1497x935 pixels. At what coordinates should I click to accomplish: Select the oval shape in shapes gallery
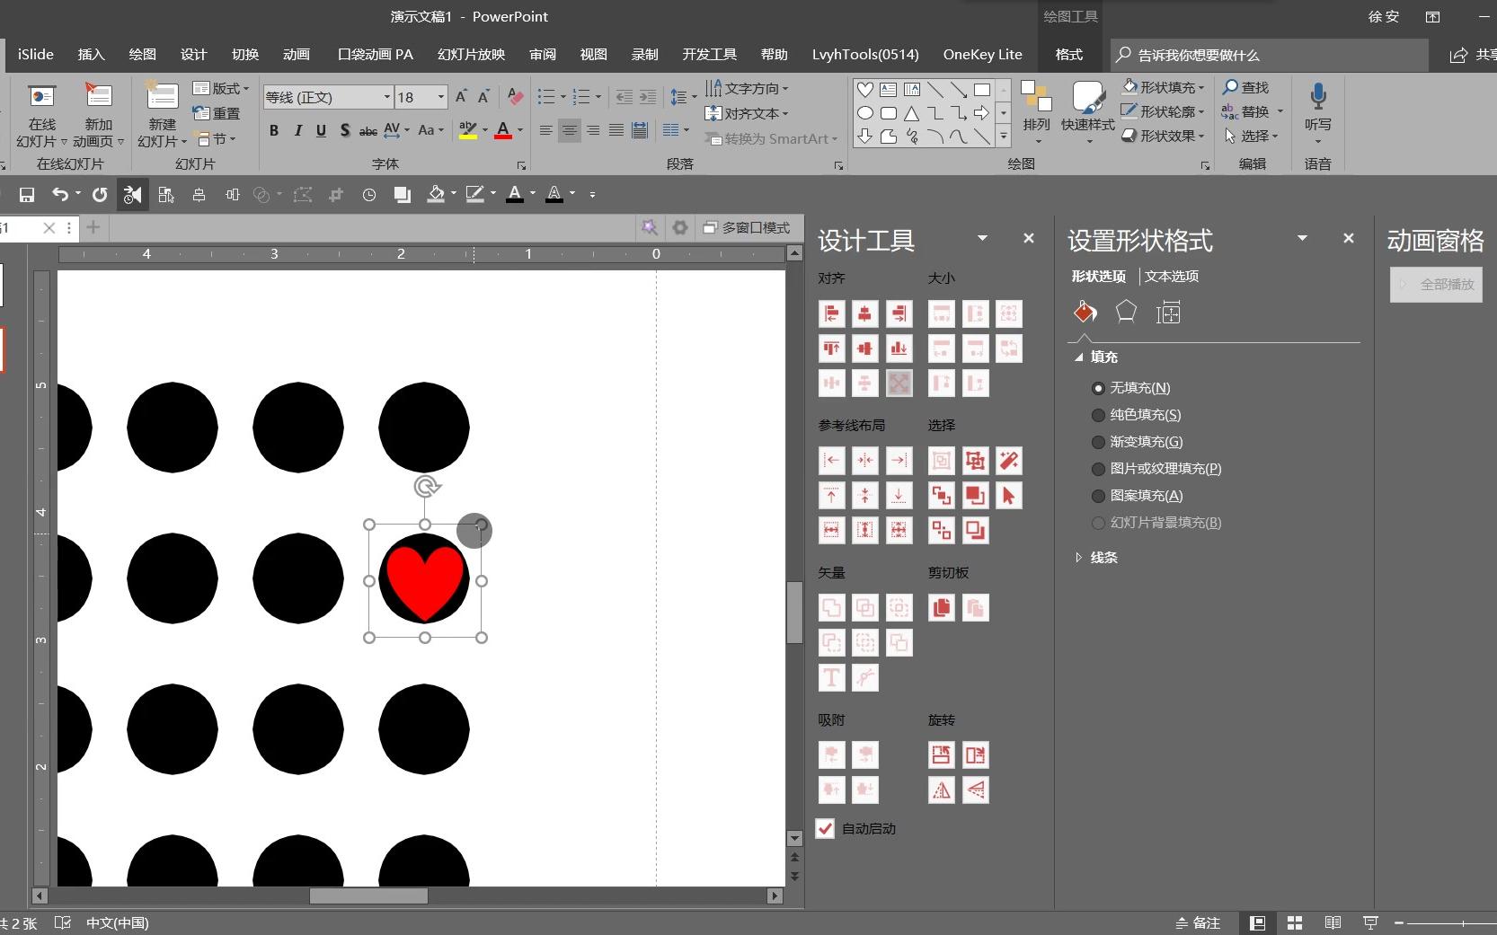pos(864,113)
